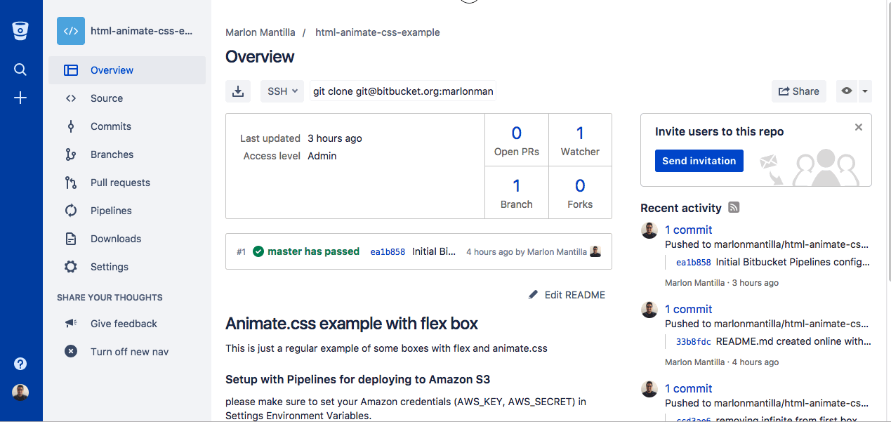Open Pipelines in the sidebar
Screen dimensions: 891x422
(x=127, y=211)
